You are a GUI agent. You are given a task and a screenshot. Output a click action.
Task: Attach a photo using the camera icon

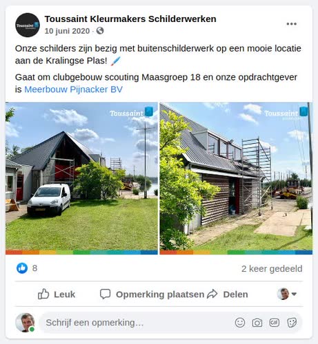[257, 323]
